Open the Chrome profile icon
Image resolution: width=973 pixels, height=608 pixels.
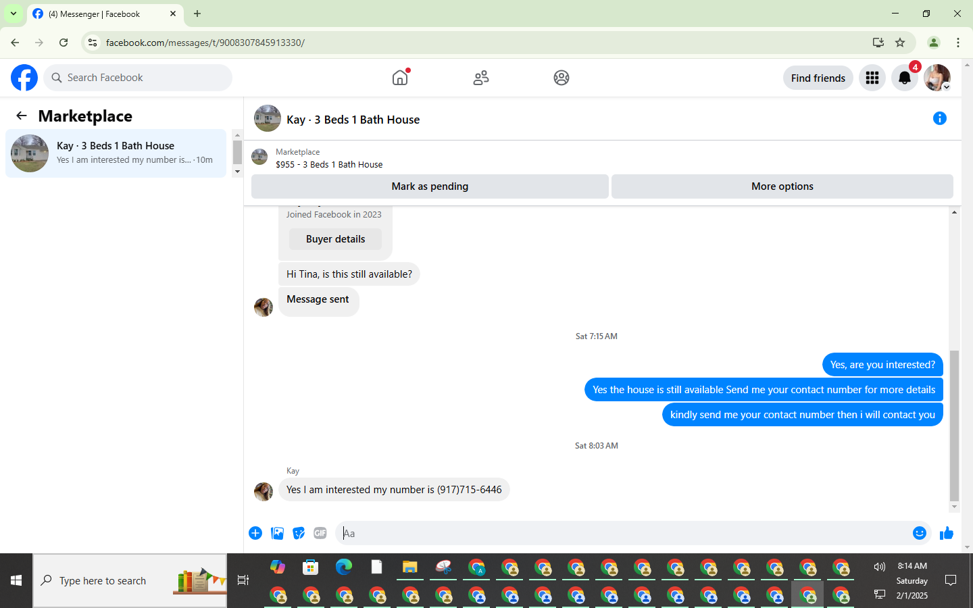(934, 43)
